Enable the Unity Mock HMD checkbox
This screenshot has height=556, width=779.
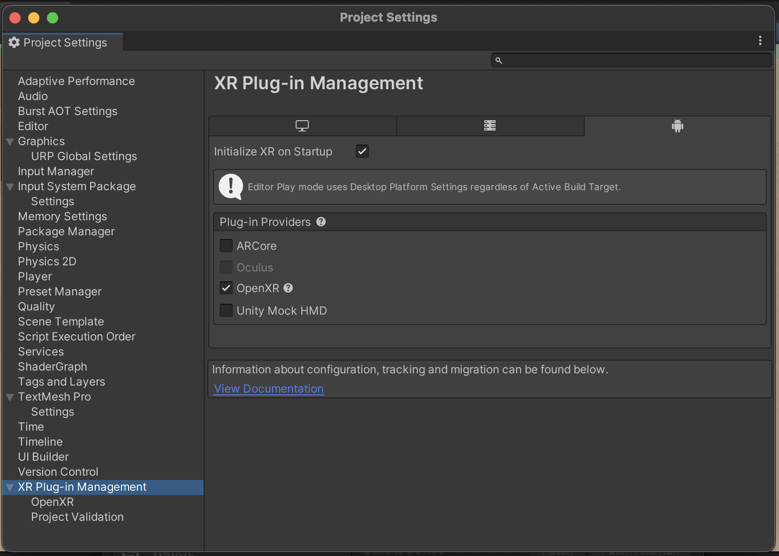click(x=226, y=310)
